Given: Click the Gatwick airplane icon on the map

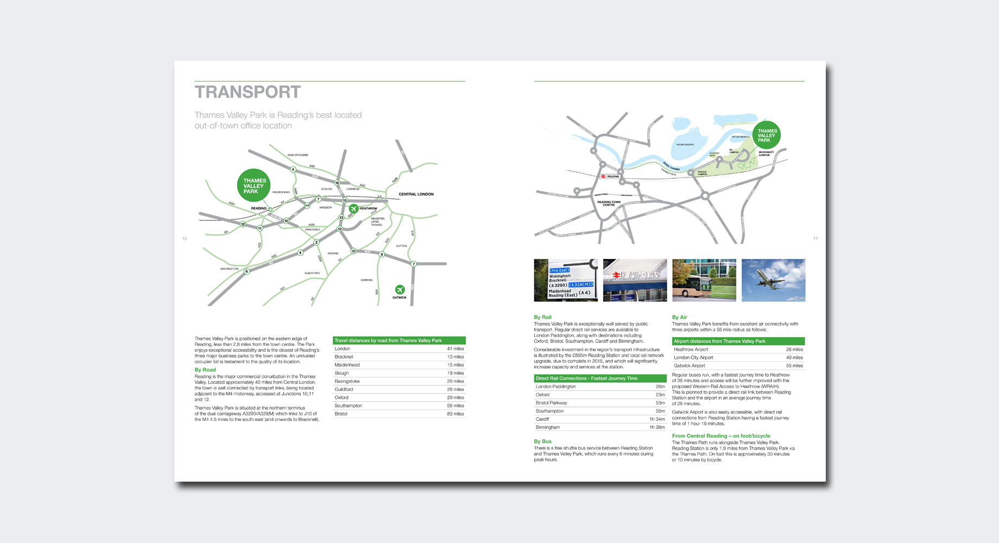Looking at the screenshot, I should click(x=400, y=289).
